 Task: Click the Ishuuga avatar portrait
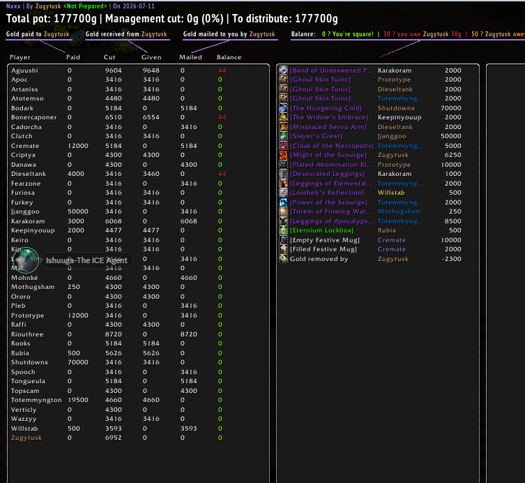click(x=25, y=260)
